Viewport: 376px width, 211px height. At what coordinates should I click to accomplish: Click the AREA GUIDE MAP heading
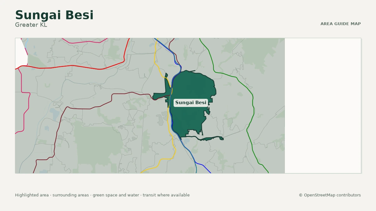point(341,24)
